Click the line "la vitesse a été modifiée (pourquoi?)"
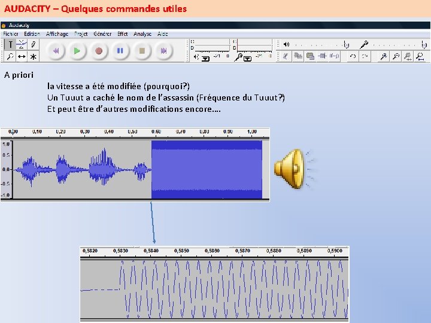This screenshot has height=323, width=431. [119, 86]
